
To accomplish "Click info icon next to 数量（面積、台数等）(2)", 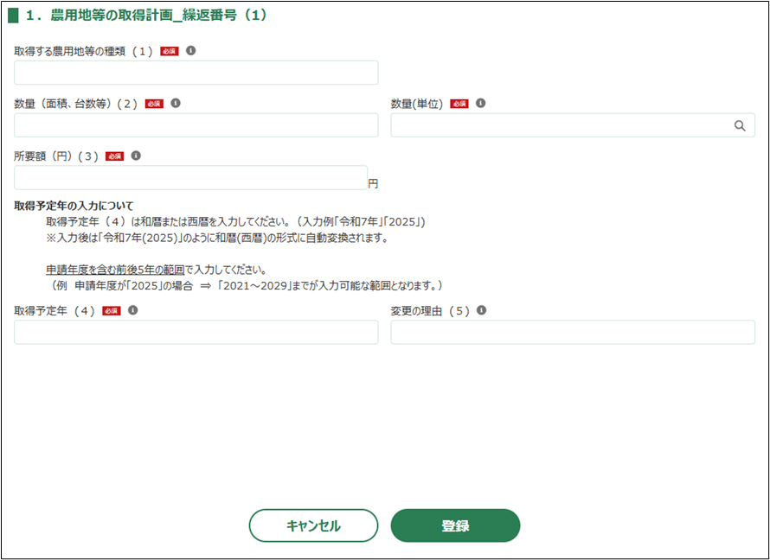I will pyautogui.click(x=176, y=103).
